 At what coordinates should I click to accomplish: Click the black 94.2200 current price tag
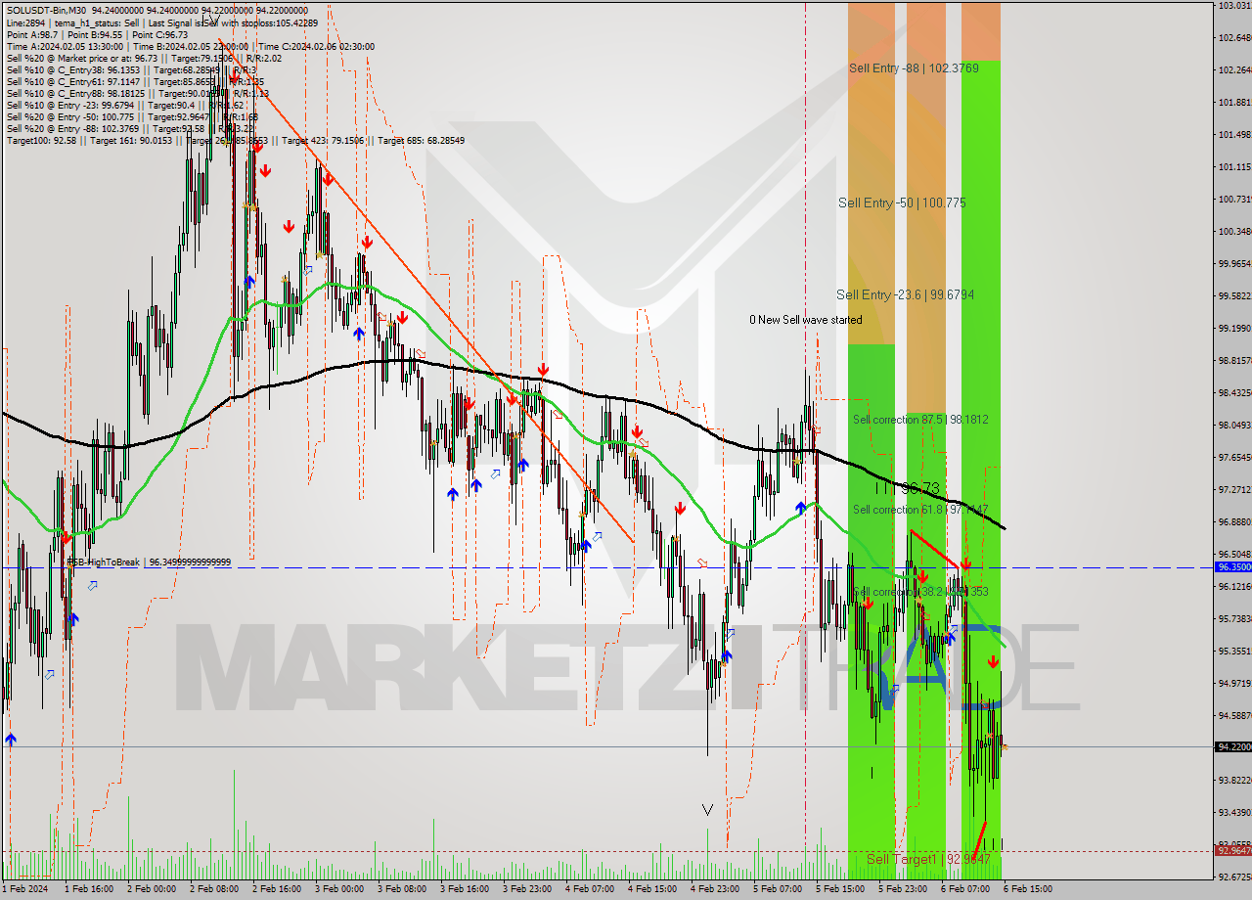click(1232, 746)
